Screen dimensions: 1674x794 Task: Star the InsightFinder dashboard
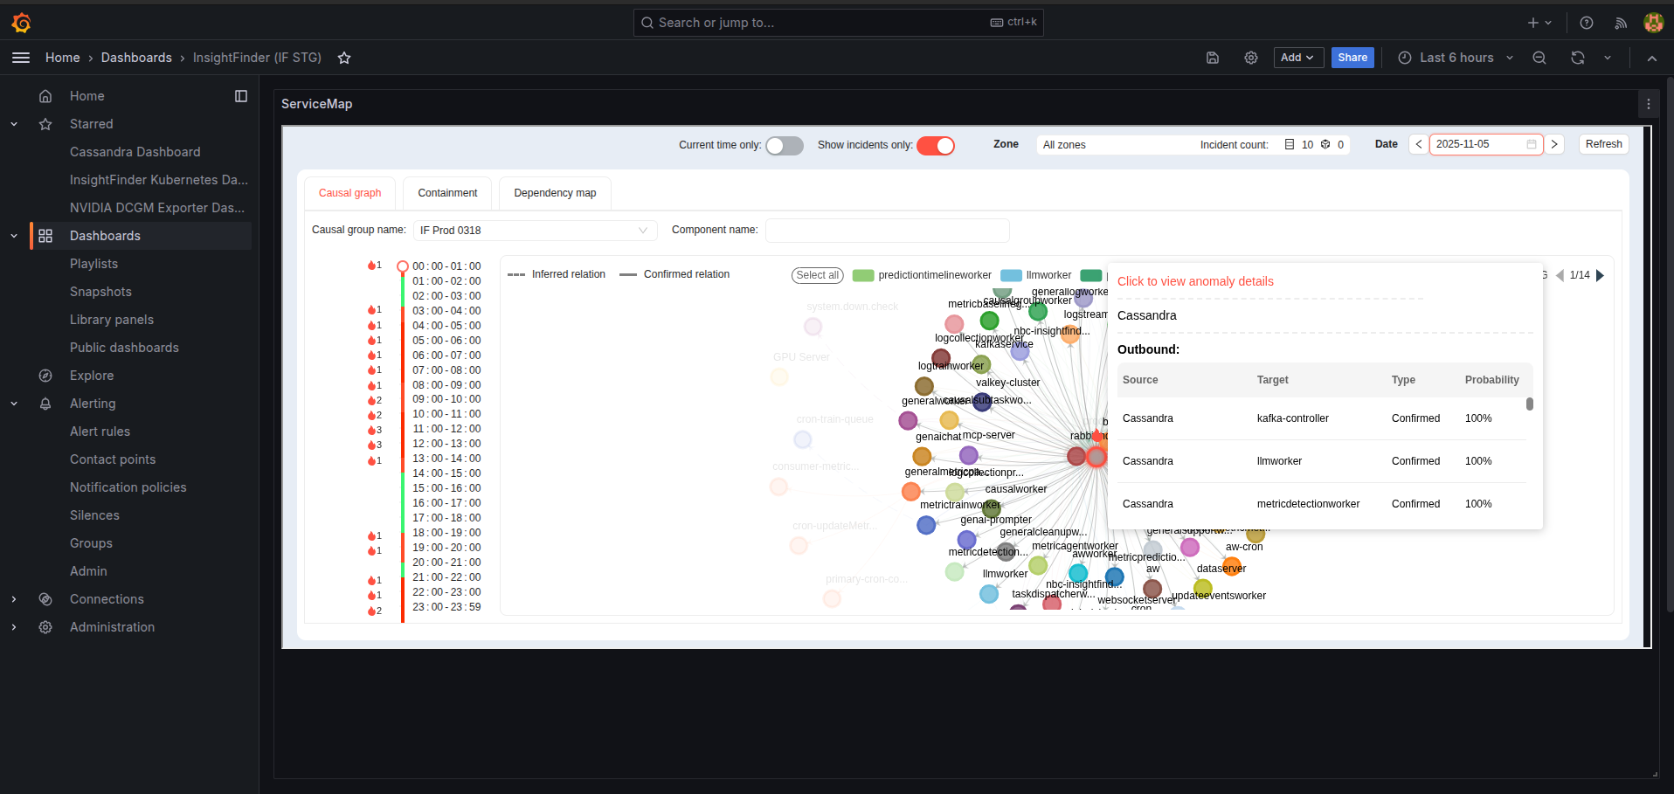coord(344,58)
